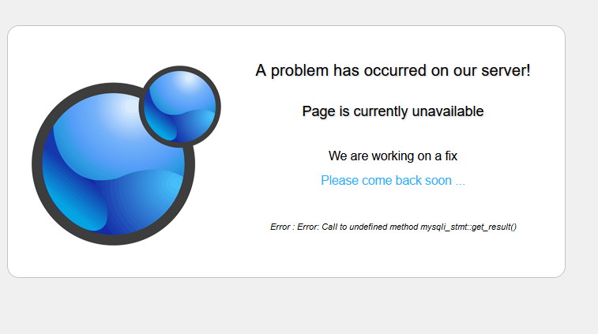The width and height of the screenshot is (598, 334).
Task: Click the small blue sphere of the logo
Action: click(x=180, y=107)
